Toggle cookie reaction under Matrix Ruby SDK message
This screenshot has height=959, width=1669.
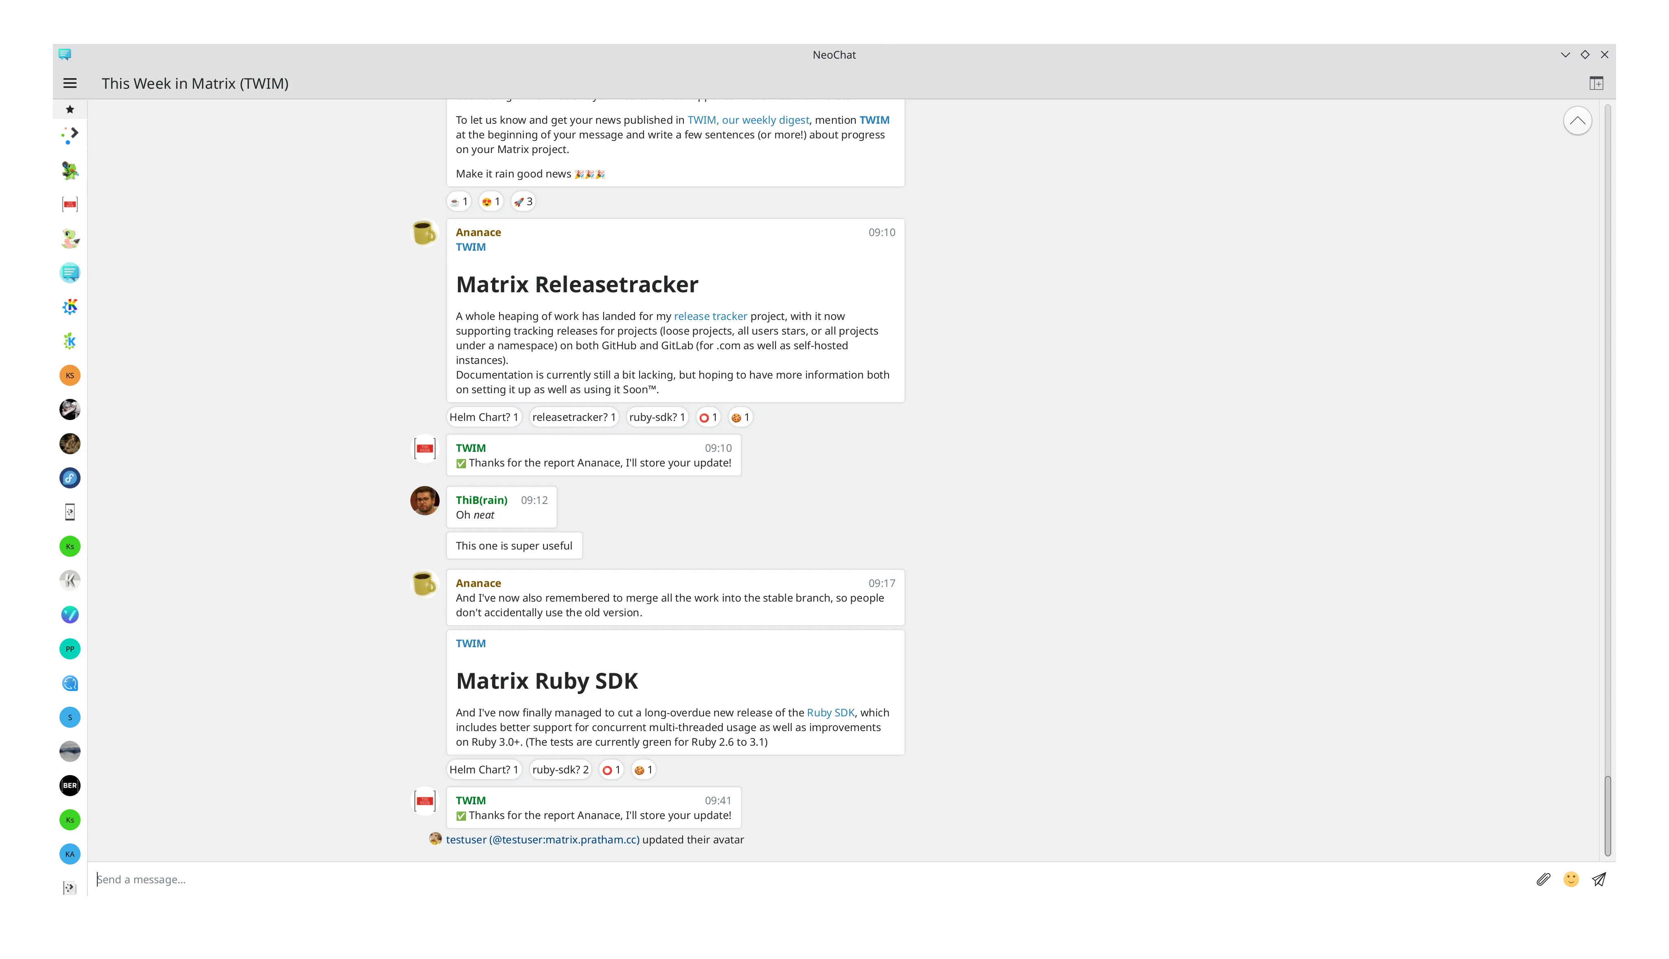644,769
